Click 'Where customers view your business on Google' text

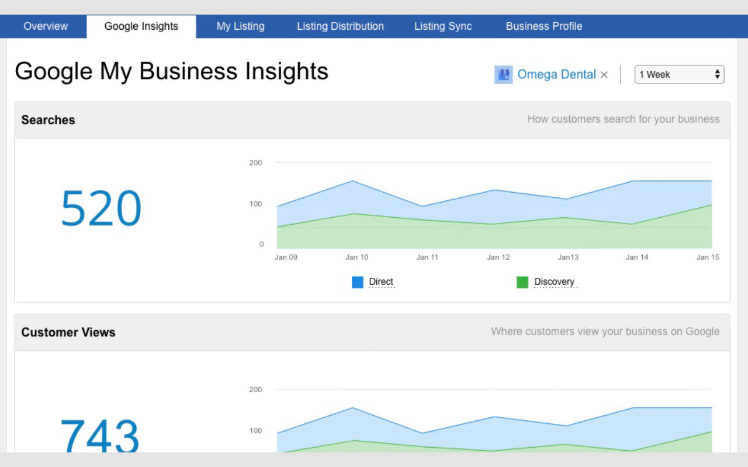pyautogui.click(x=605, y=332)
